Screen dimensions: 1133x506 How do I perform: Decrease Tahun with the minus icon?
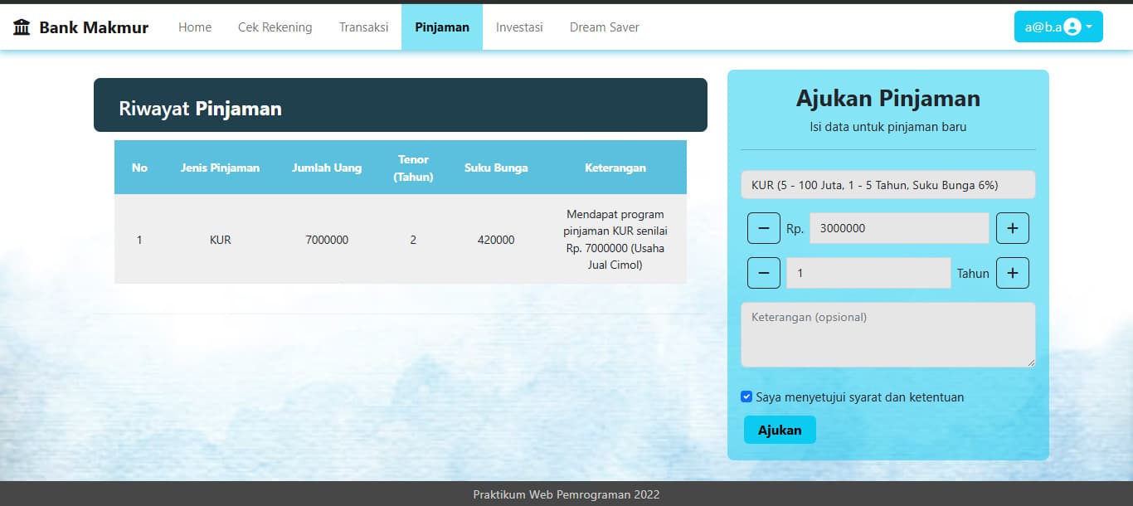point(763,272)
